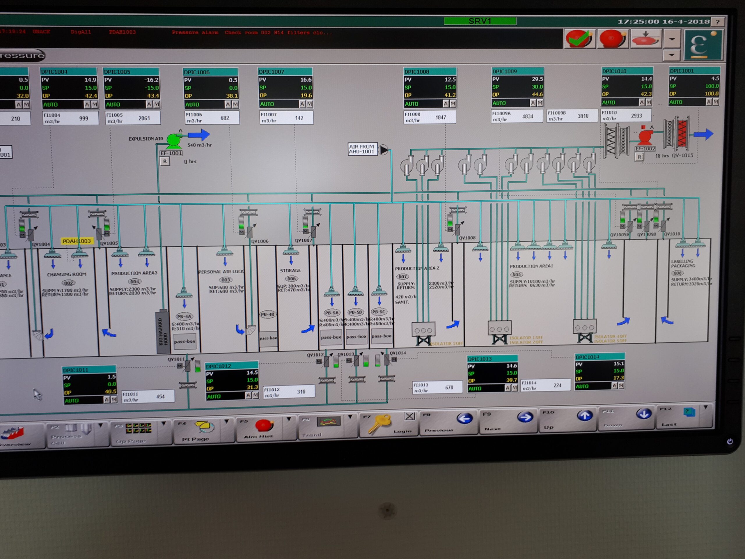Click the BIO HAZARD HOOD symbol
The image size is (745, 559).
coord(163,332)
